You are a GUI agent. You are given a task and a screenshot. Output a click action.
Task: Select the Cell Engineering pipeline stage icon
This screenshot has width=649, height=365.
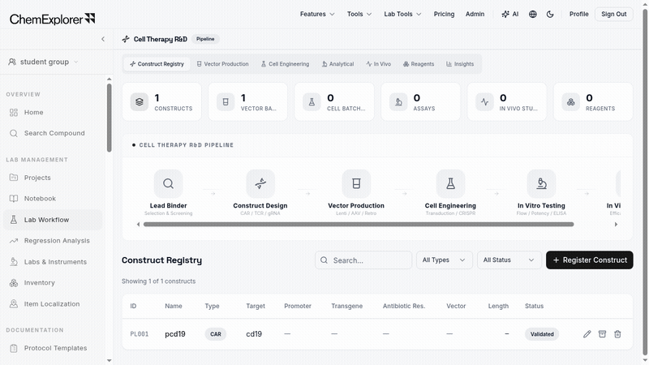tap(450, 183)
